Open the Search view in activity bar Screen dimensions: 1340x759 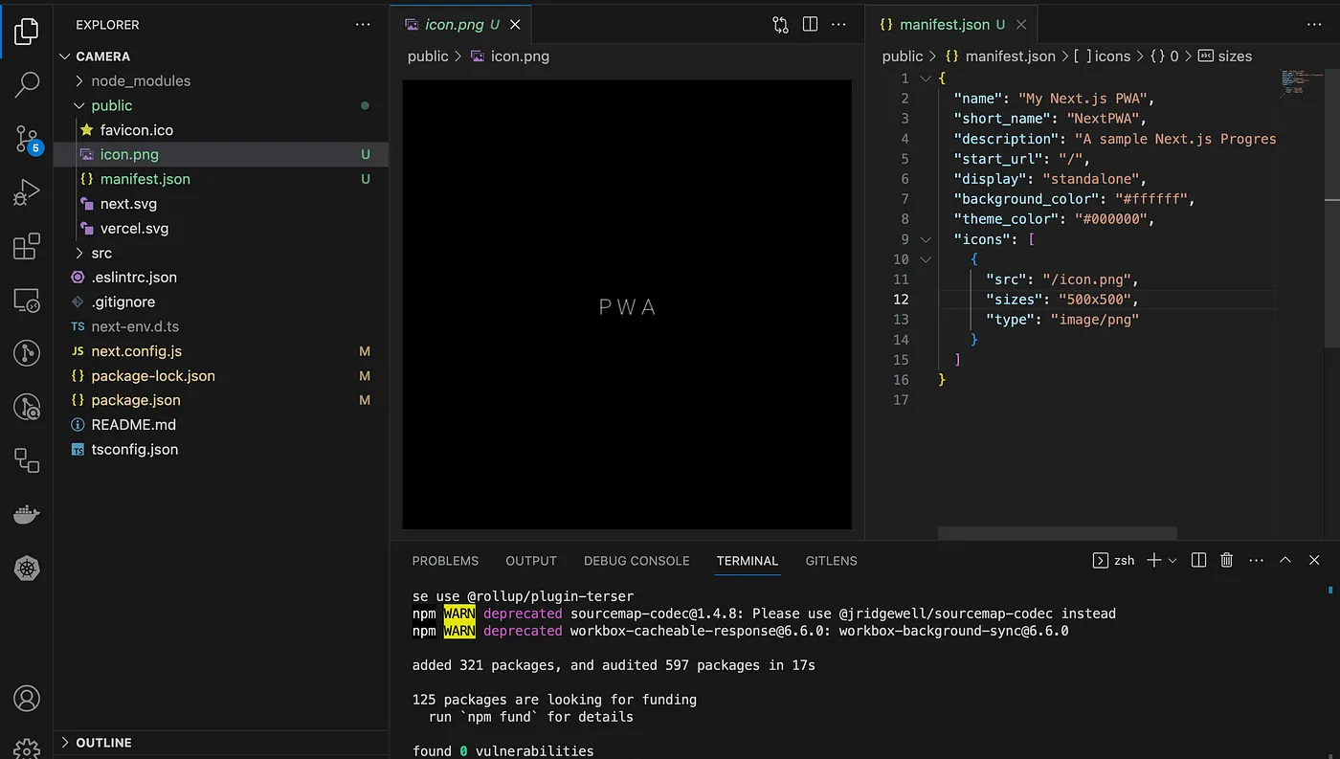(x=27, y=84)
